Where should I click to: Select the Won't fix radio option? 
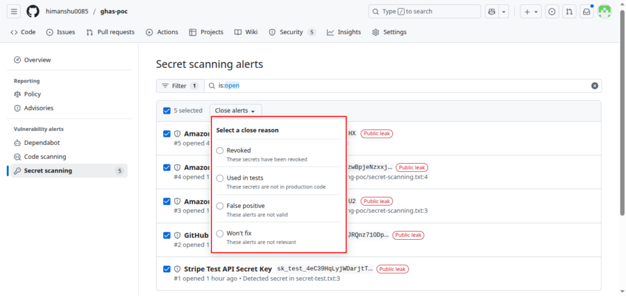(x=220, y=234)
